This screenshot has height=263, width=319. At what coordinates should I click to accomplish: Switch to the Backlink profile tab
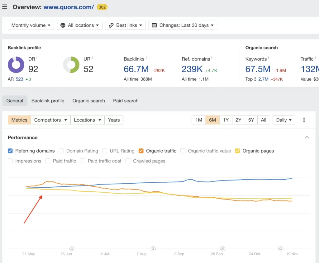click(x=48, y=101)
